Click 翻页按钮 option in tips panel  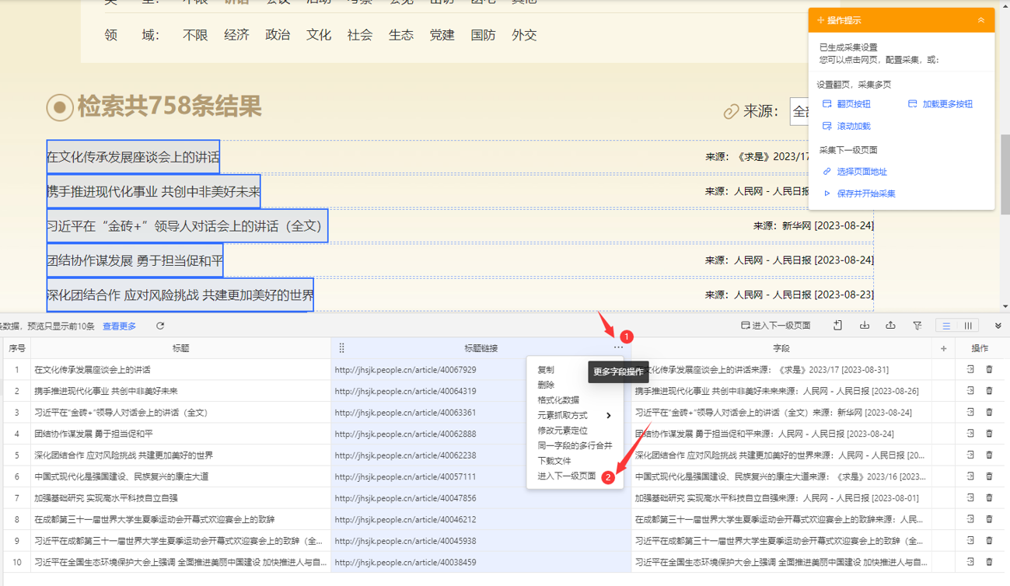[853, 104]
